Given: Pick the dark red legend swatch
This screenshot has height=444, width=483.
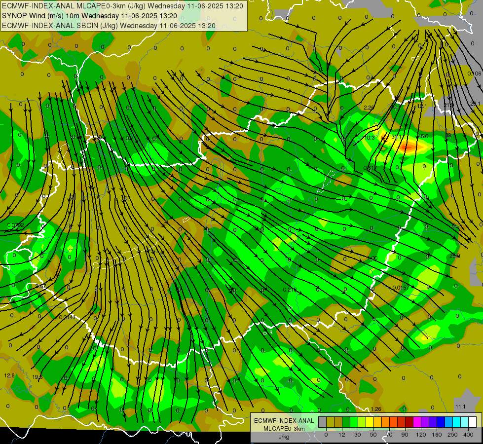Looking at the screenshot, I should click(409, 422).
